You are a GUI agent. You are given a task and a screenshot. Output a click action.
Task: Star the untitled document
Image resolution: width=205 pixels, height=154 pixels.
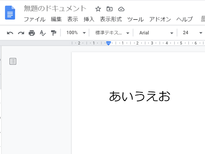[98, 9]
